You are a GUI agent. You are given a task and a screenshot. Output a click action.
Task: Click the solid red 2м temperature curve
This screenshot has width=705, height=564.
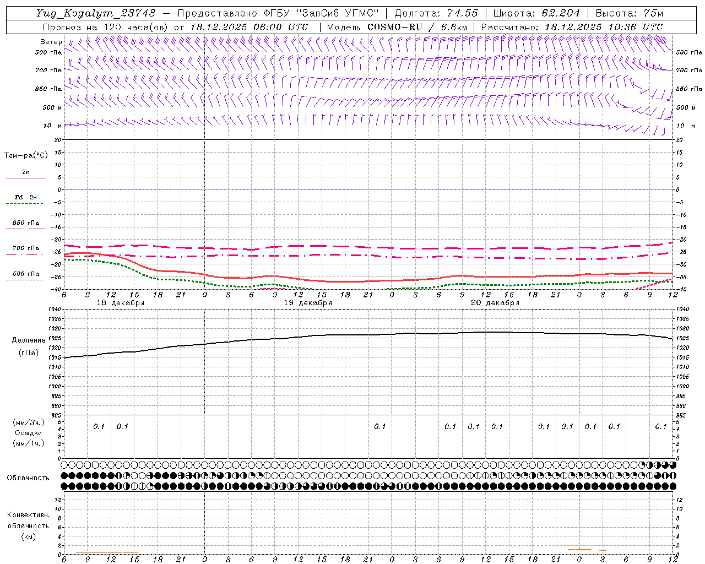tap(368, 281)
